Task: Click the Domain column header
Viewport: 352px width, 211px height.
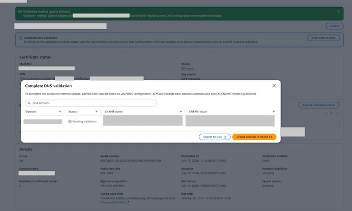Action: click(x=30, y=111)
